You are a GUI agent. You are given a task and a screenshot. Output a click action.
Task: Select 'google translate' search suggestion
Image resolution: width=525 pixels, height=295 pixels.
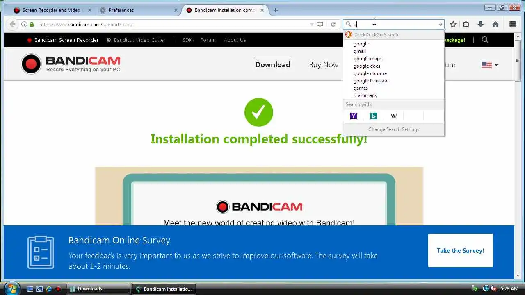(394, 81)
